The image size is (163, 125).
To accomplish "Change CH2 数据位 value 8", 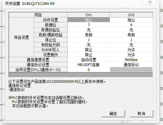I will tap(131, 25).
